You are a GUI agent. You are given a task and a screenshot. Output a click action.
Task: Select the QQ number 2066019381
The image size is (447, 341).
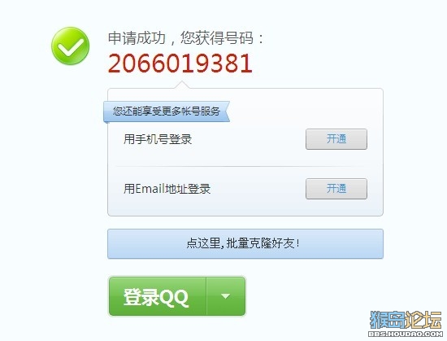pos(180,63)
